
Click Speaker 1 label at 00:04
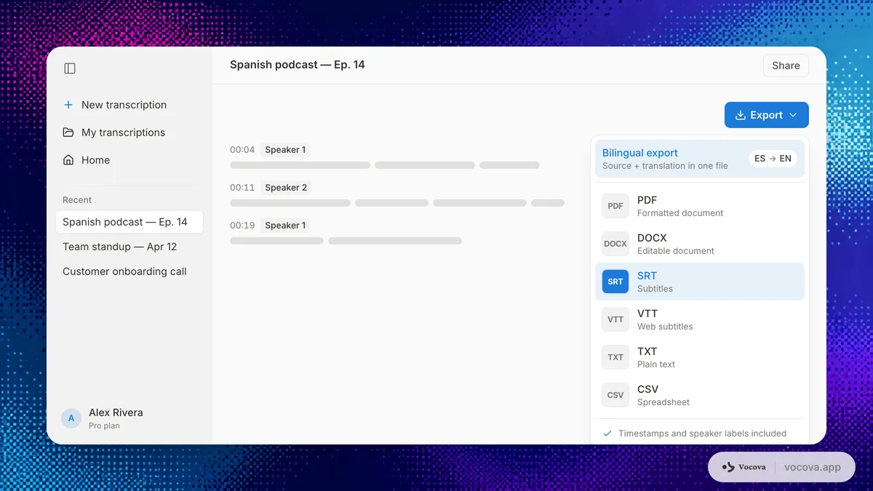tap(285, 150)
